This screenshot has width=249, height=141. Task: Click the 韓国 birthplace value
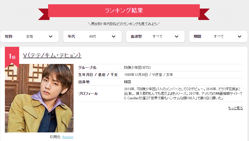coord(128,82)
